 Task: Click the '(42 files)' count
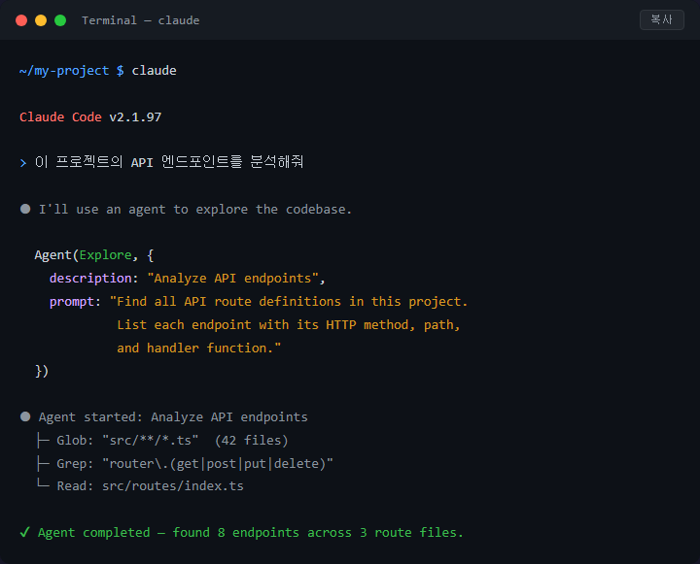pyautogui.click(x=252, y=440)
